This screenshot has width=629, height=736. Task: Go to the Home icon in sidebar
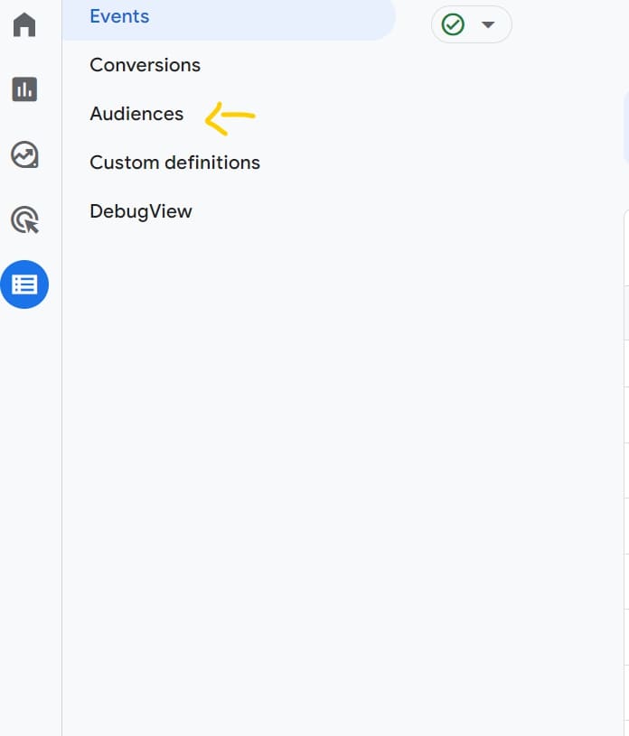(24, 24)
